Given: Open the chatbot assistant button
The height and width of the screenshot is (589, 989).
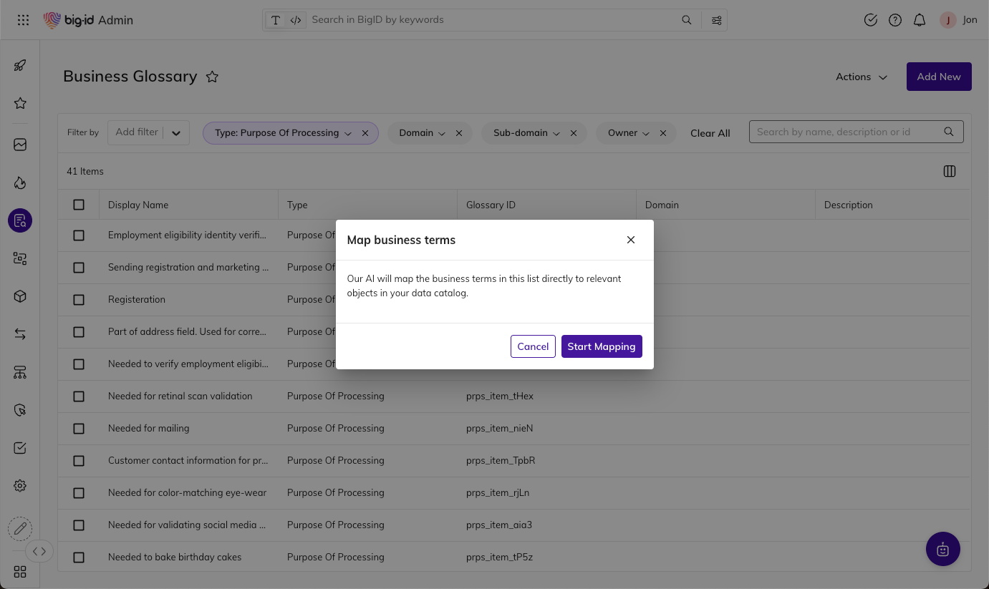Looking at the screenshot, I should (x=942, y=549).
